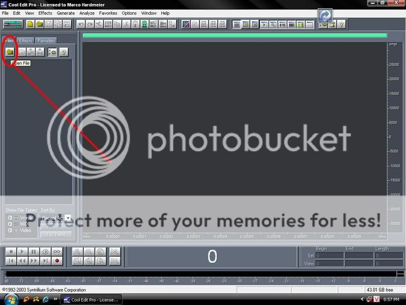Click the Full Paths button
This screenshot has width=406, height=305.
56,234
